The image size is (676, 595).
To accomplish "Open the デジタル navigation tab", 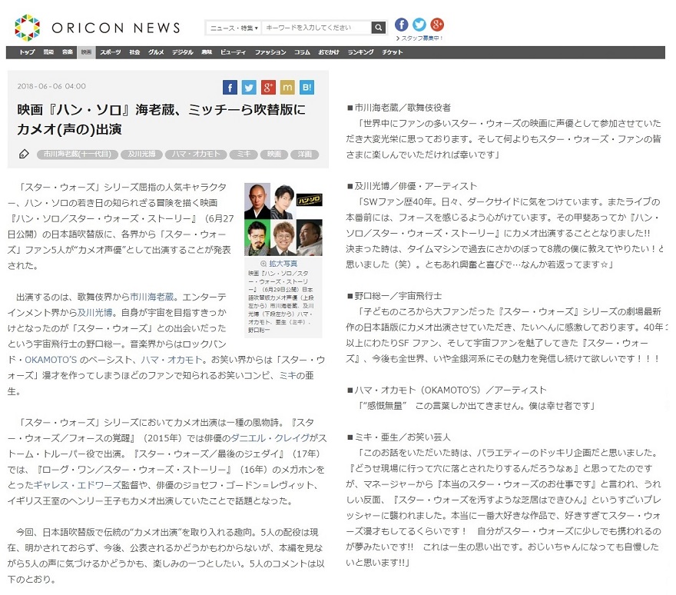I will [182, 52].
